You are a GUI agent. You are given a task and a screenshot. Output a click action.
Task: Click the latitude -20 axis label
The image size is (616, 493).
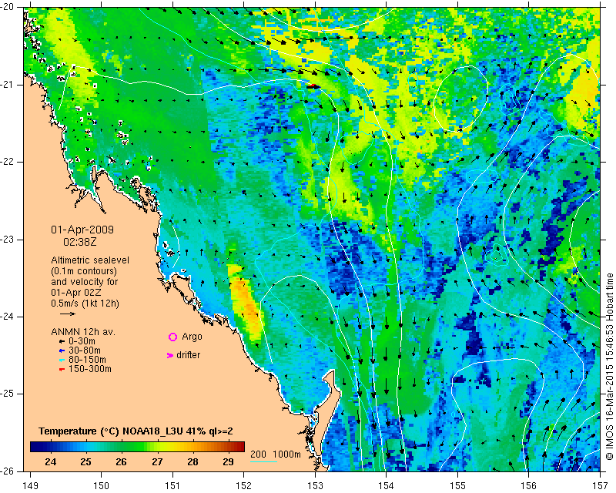[7, 7]
